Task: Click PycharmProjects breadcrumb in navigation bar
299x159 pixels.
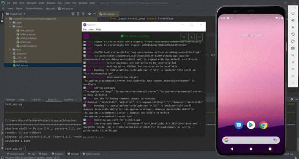Action: point(34,8)
